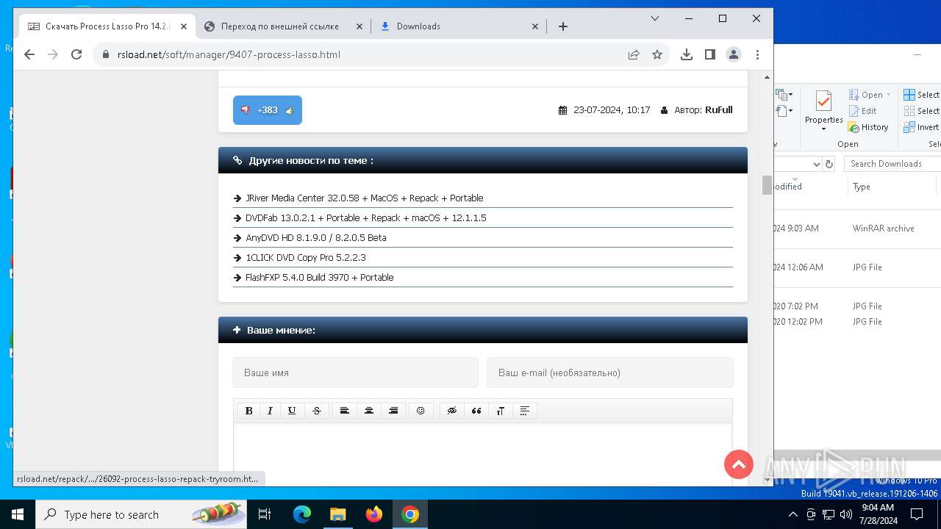
Task: Toggle bold formatting in comment editor
Action: tap(248, 411)
